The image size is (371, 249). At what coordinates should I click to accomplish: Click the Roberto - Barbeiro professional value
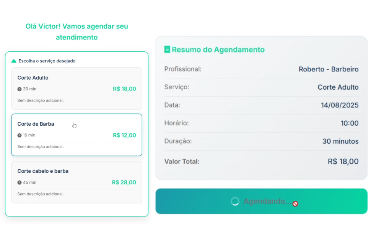[329, 69]
